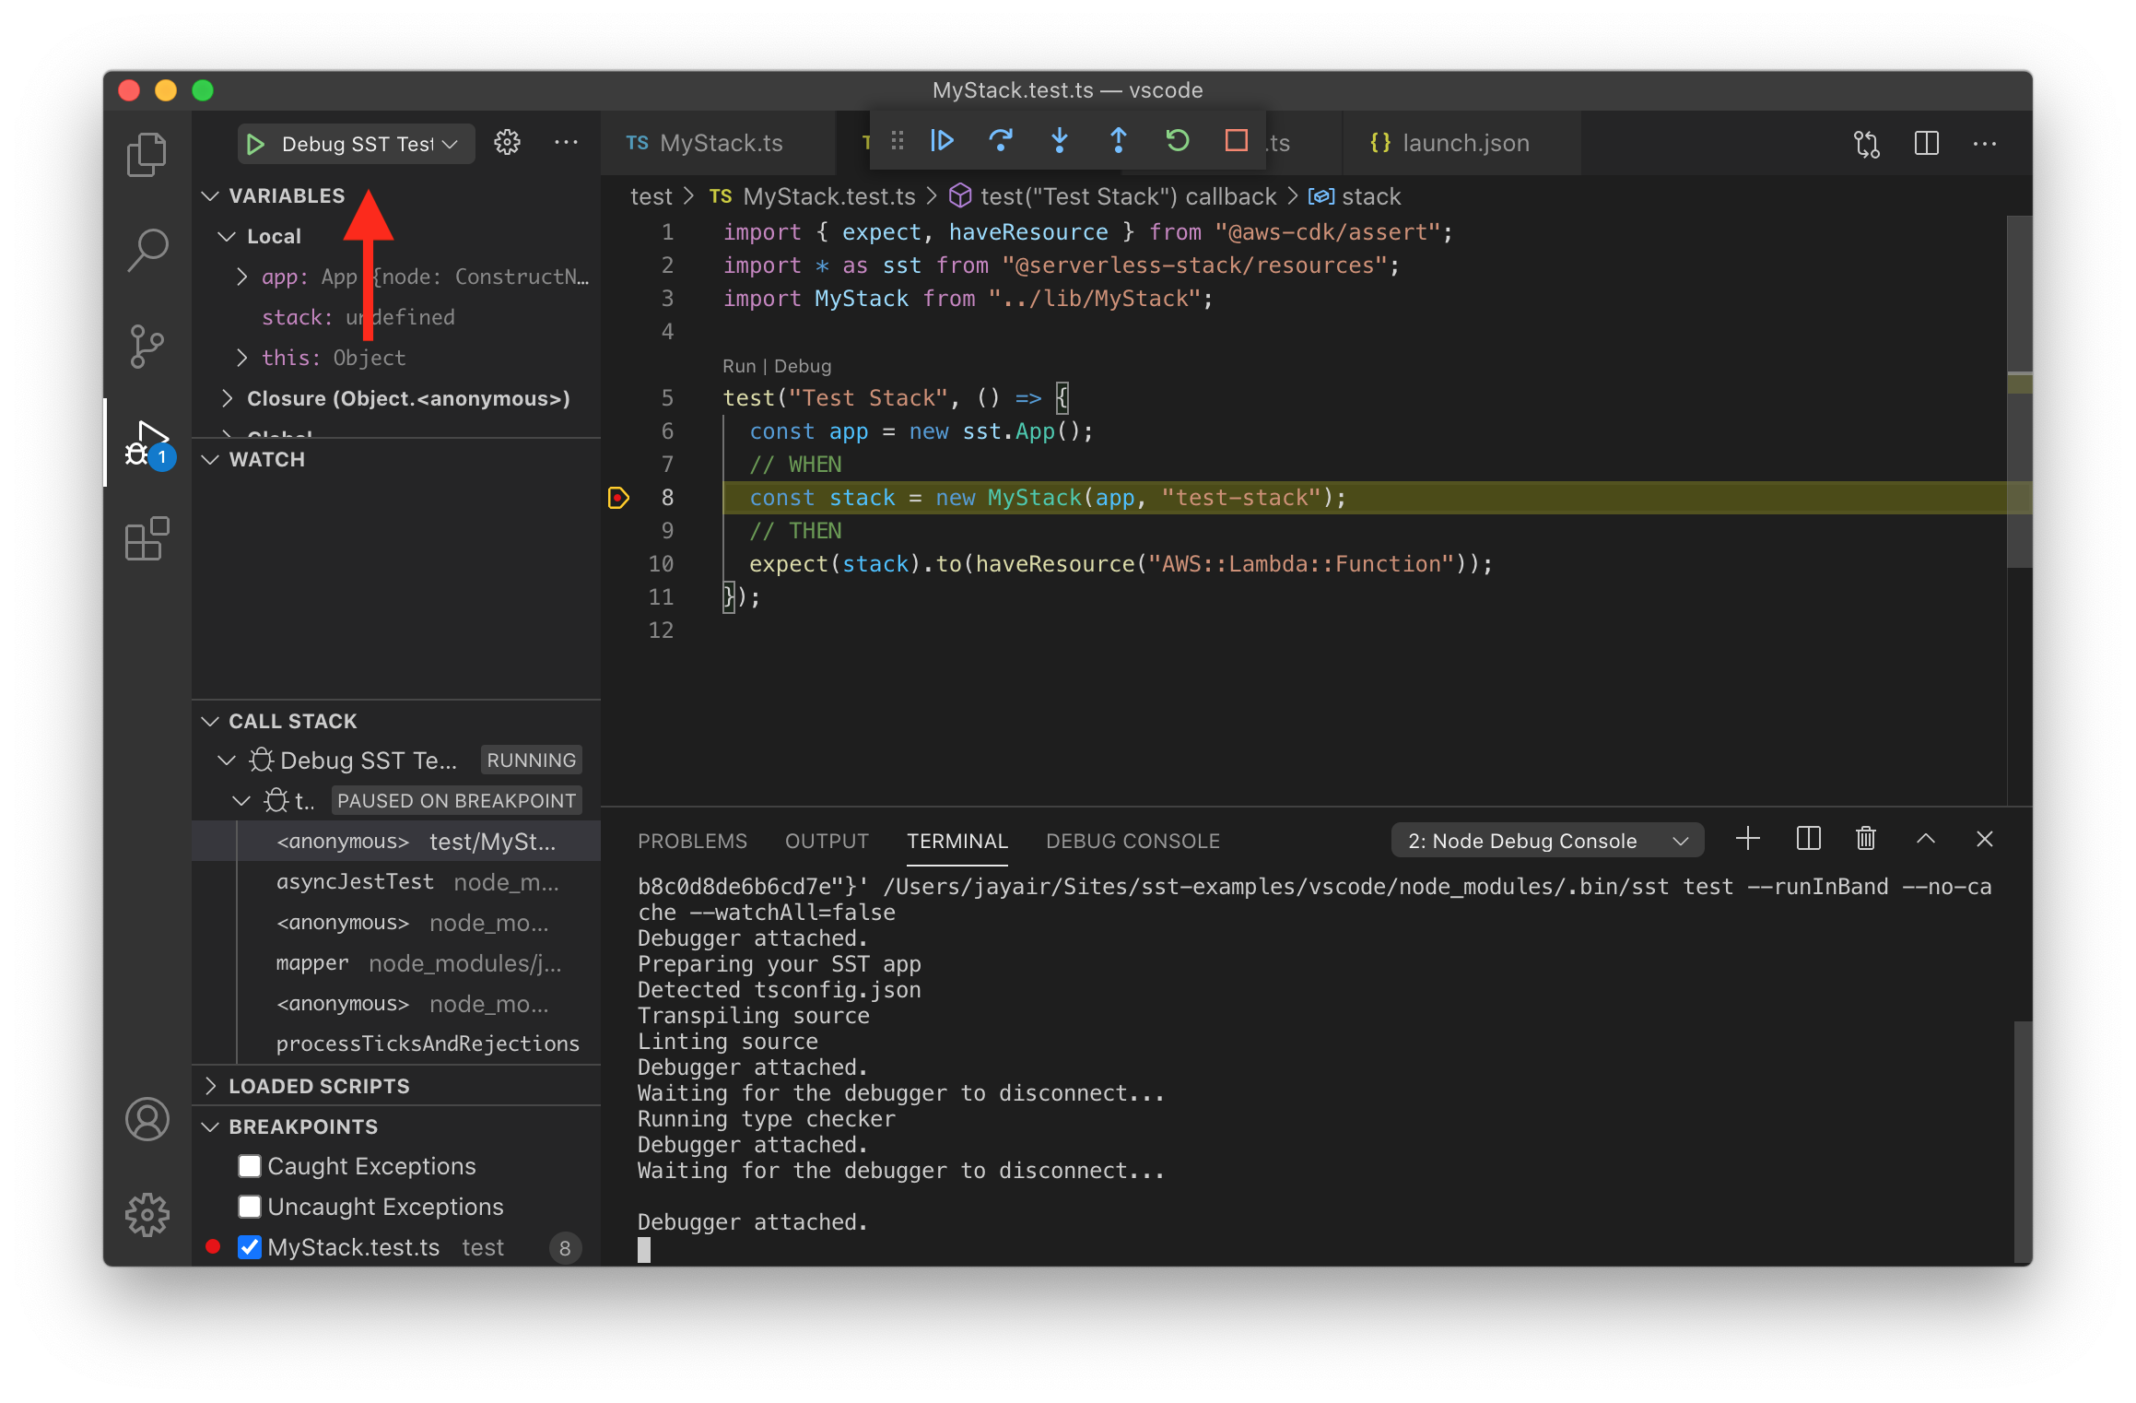Viewport: 2136px width, 1403px height.
Task: Open changes compare icon in editor toolbar
Action: tap(1867, 144)
